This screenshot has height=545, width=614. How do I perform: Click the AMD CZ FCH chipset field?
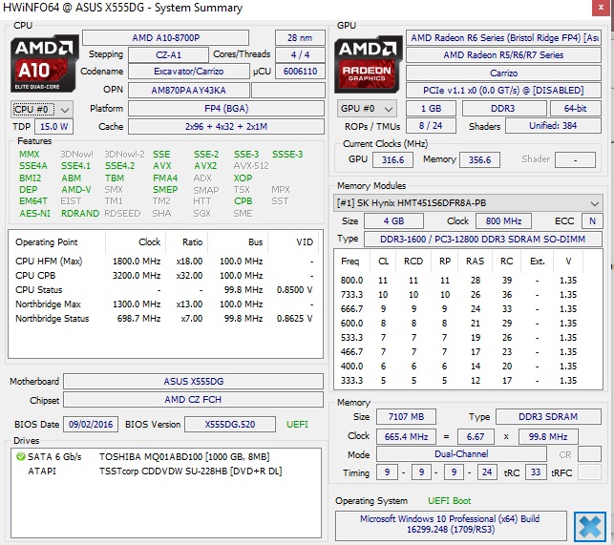(x=194, y=400)
